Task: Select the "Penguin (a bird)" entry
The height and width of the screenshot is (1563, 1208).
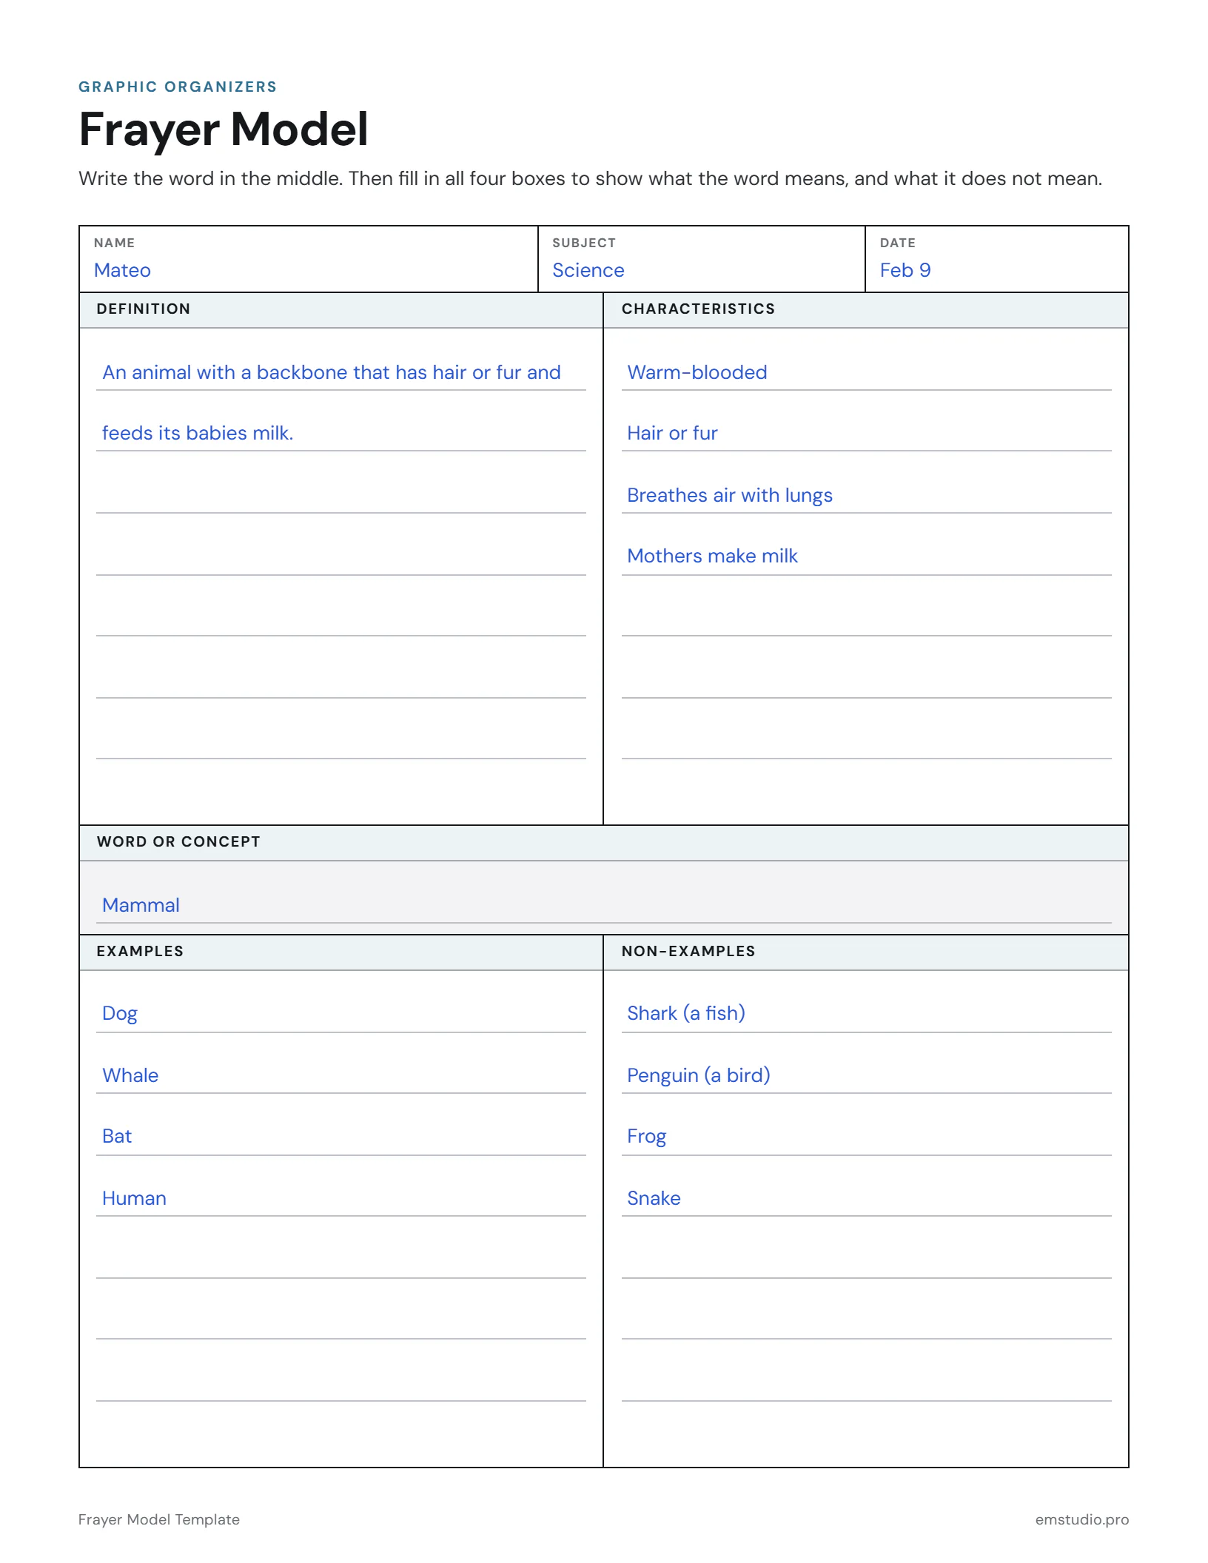Action: [x=866, y=1075]
